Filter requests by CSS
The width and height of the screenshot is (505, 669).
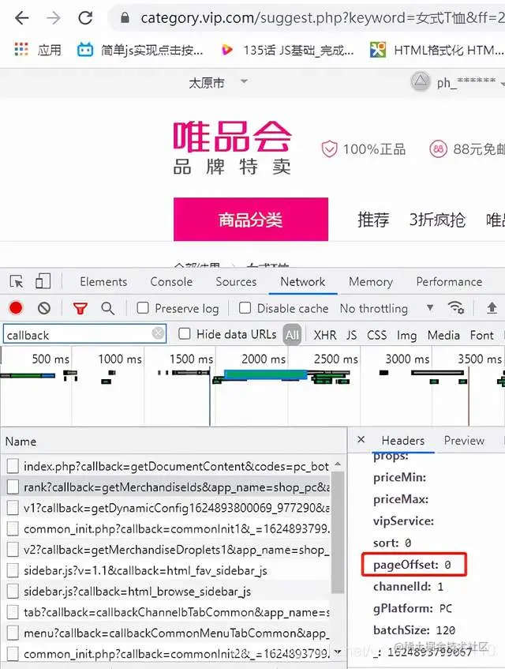pyautogui.click(x=376, y=336)
